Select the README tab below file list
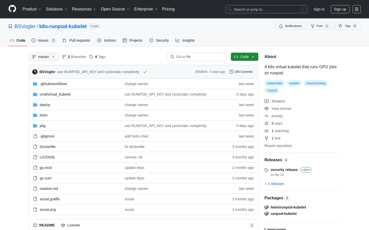The width and height of the screenshot is (369, 230). (44, 225)
